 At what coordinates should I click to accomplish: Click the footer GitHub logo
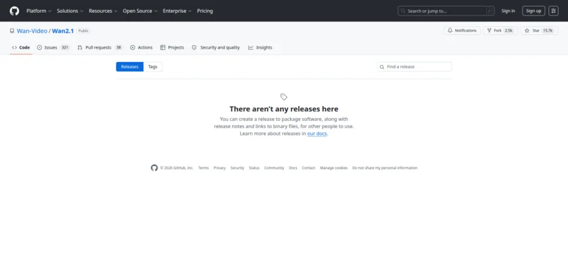click(154, 168)
